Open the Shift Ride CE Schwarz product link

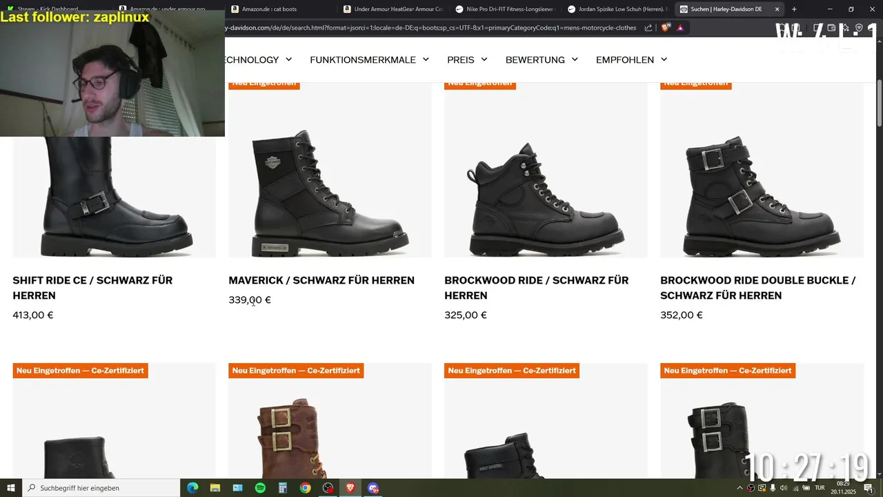coord(92,288)
